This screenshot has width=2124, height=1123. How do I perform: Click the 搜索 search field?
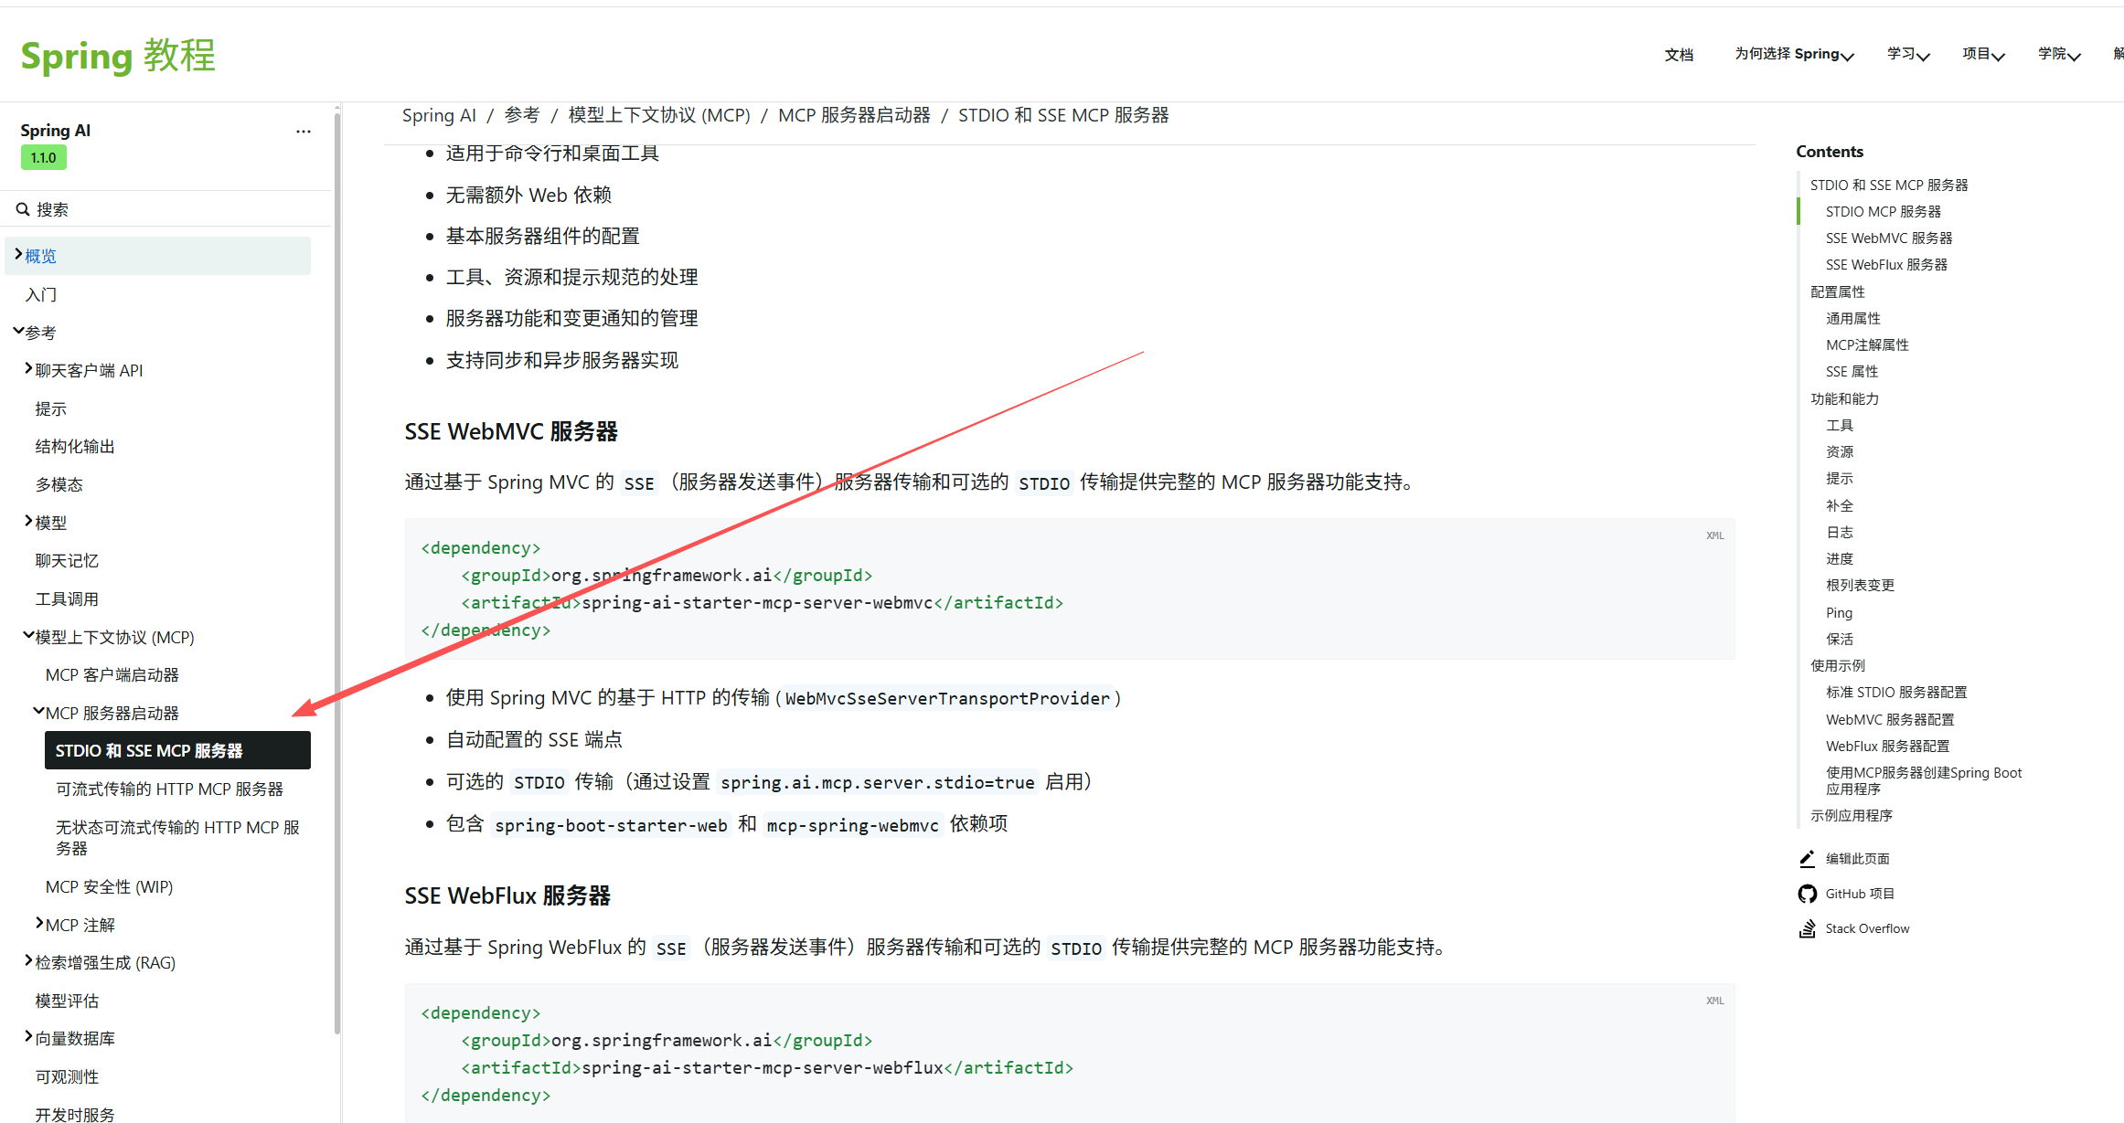(165, 210)
